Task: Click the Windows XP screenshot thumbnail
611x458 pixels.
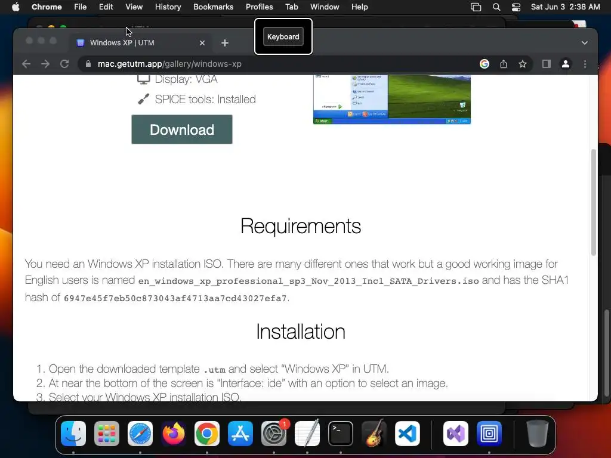Action: [392, 100]
